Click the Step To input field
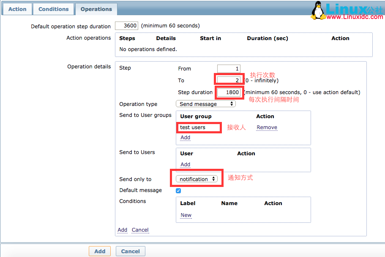The width and height of the screenshot is (385, 257). tap(229, 80)
